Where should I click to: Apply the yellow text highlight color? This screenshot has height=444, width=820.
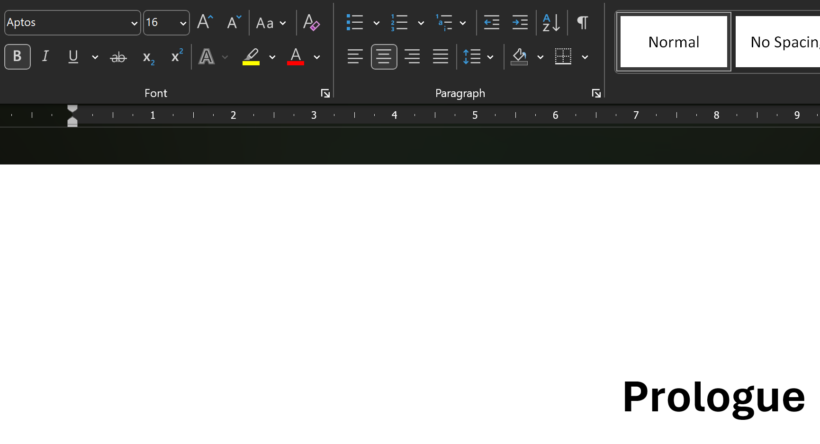tap(251, 57)
